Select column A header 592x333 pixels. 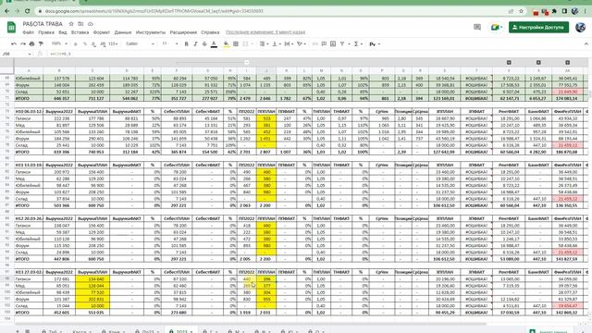tap(29, 70)
